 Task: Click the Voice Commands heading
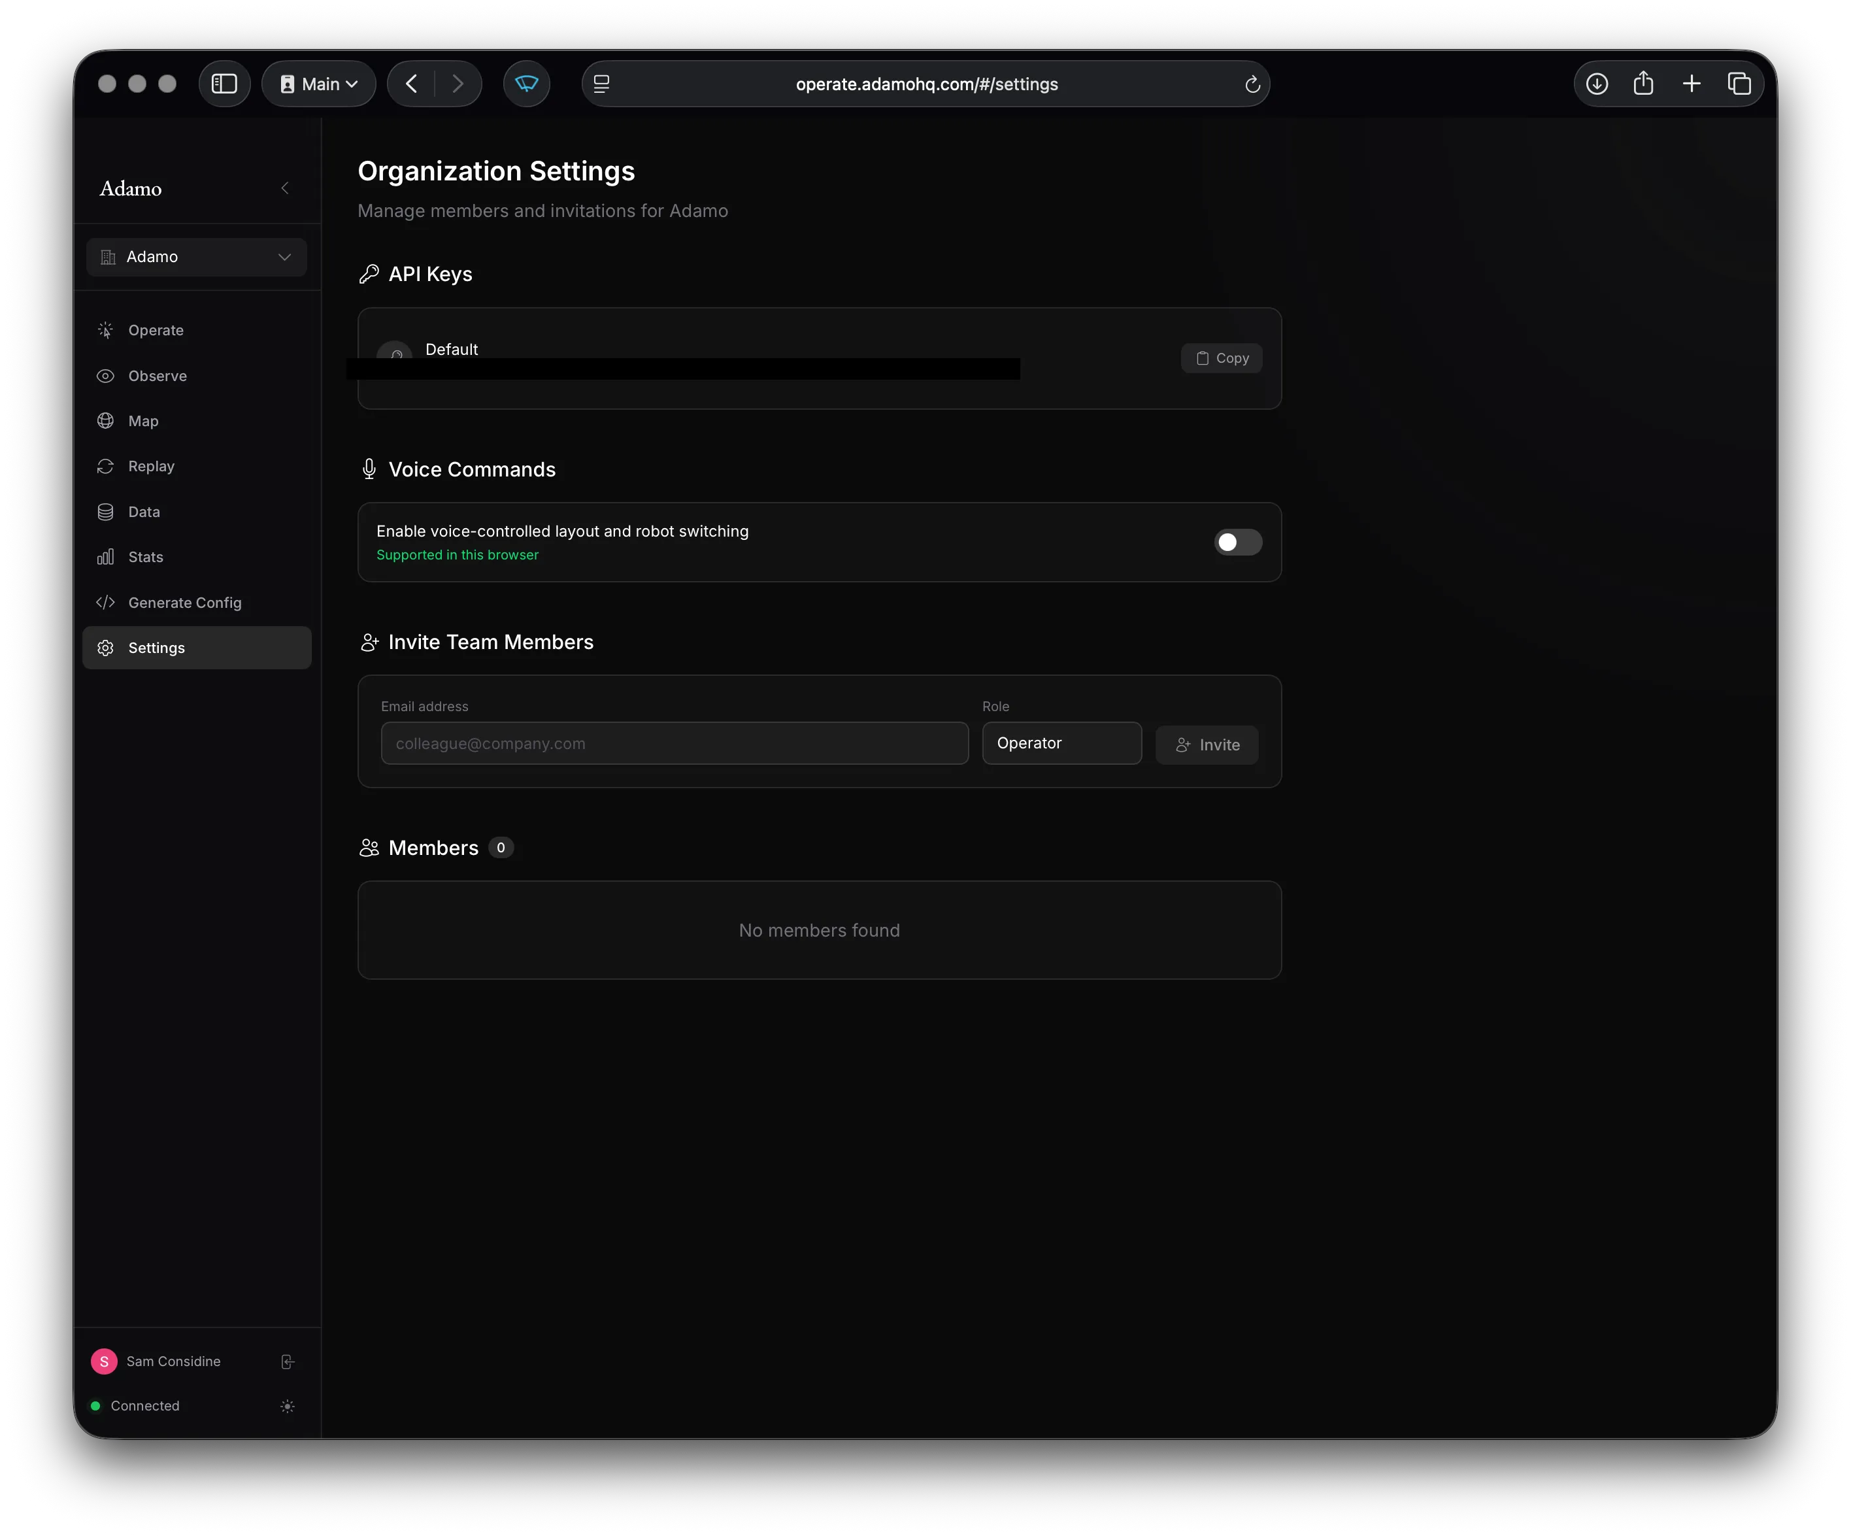click(473, 470)
